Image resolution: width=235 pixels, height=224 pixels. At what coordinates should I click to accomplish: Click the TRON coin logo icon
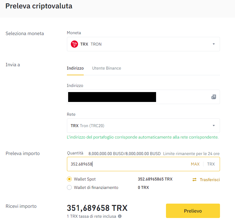(x=74, y=44)
